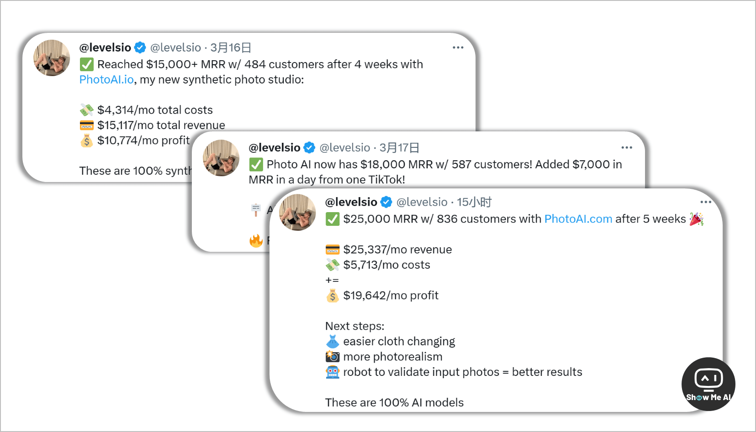Viewport: 756px width, 432px height.
Task: Click the profile avatar on the 15小时 tweet
Action: [x=297, y=212]
